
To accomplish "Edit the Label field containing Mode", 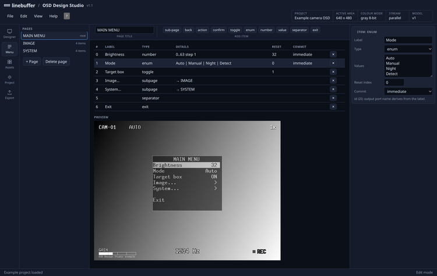I will click(x=408, y=40).
